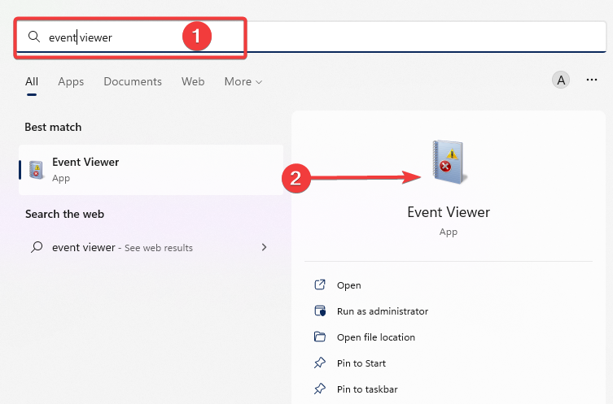Click the Pin to taskbar pin icon
The image size is (613, 404).
pos(320,389)
